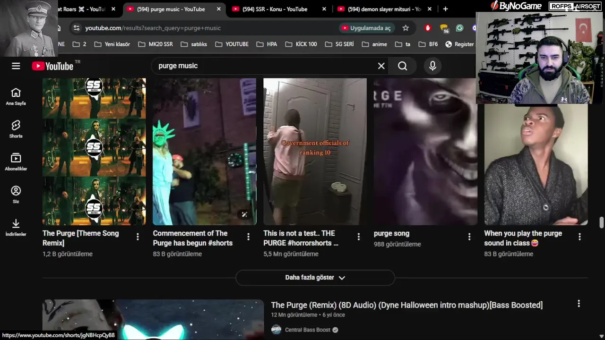Viewport: 605px width, 340px height.
Task: Open the anime bookmark folder
Action: coord(374,44)
